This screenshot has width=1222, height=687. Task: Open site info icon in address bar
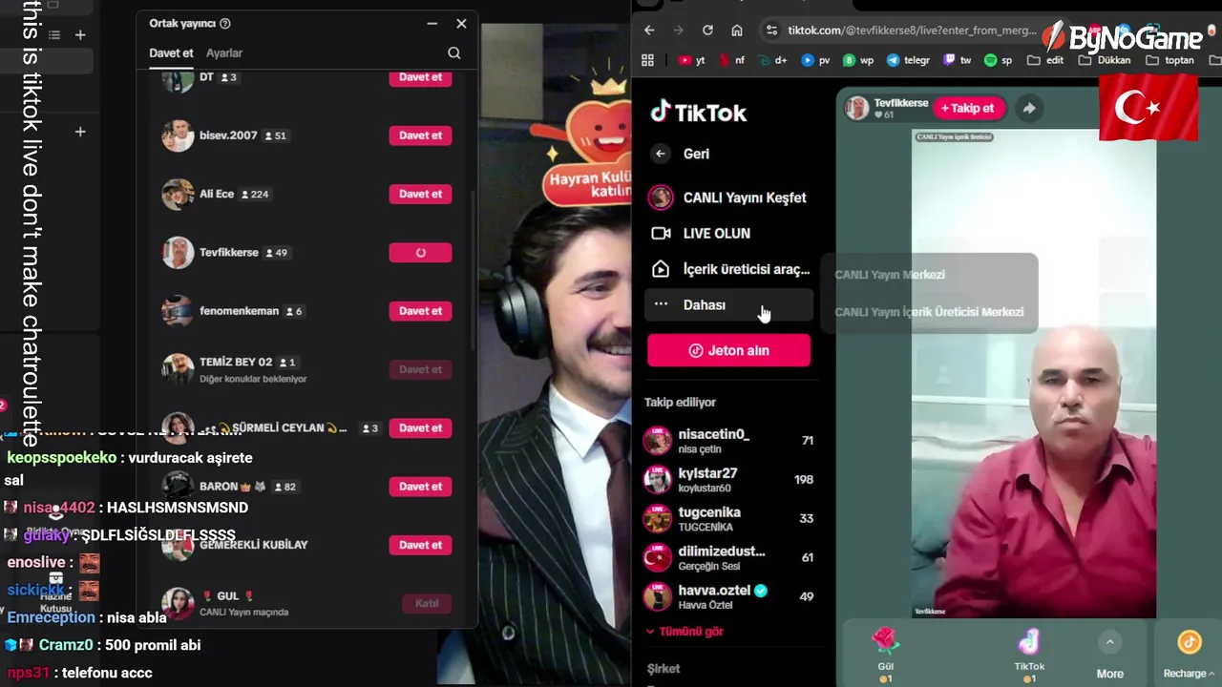coord(771,31)
